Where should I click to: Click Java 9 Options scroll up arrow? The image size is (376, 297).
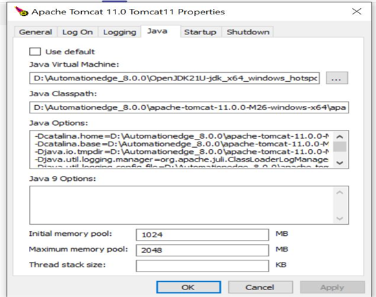340,192
